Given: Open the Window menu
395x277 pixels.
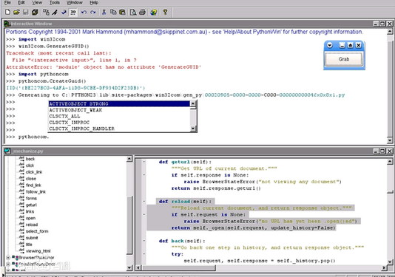Looking at the screenshot, I should click(x=75, y=2).
